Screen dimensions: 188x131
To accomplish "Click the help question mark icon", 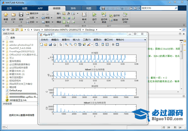I will (x=135, y=8).
